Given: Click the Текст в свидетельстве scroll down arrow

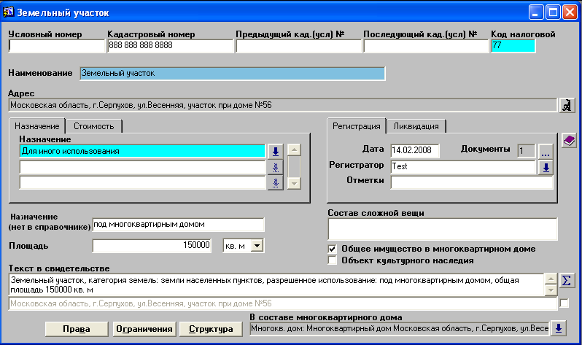Looking at the screenshot, I should (551, 290).
